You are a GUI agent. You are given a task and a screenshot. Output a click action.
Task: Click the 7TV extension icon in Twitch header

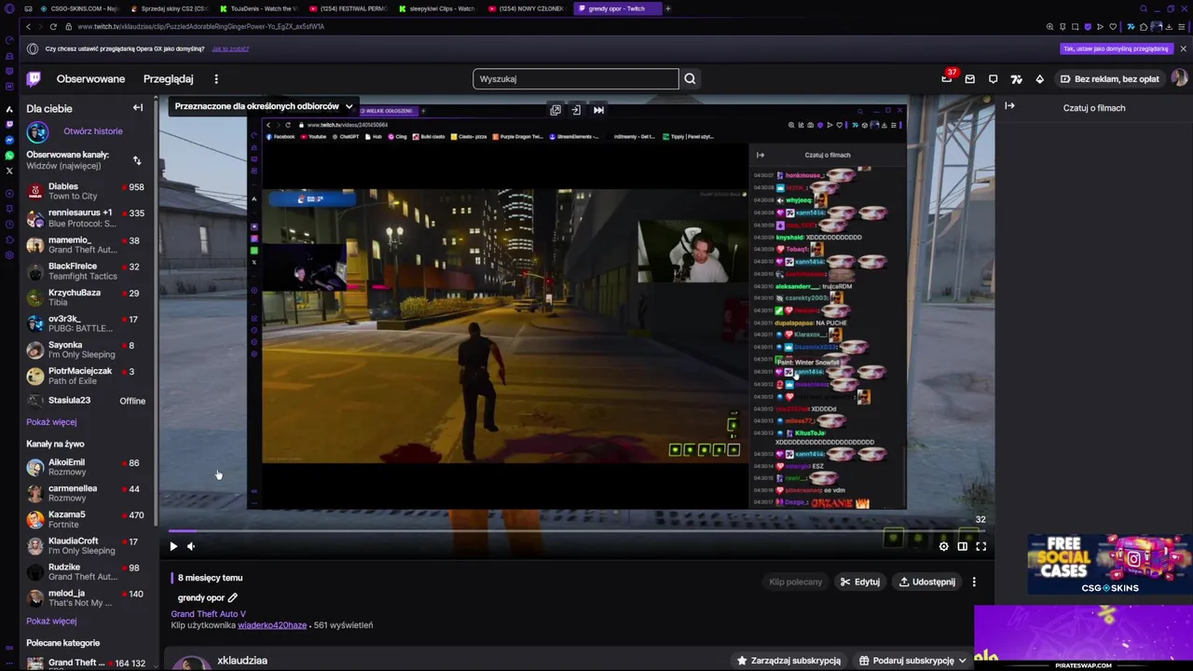coord(1017,79)
